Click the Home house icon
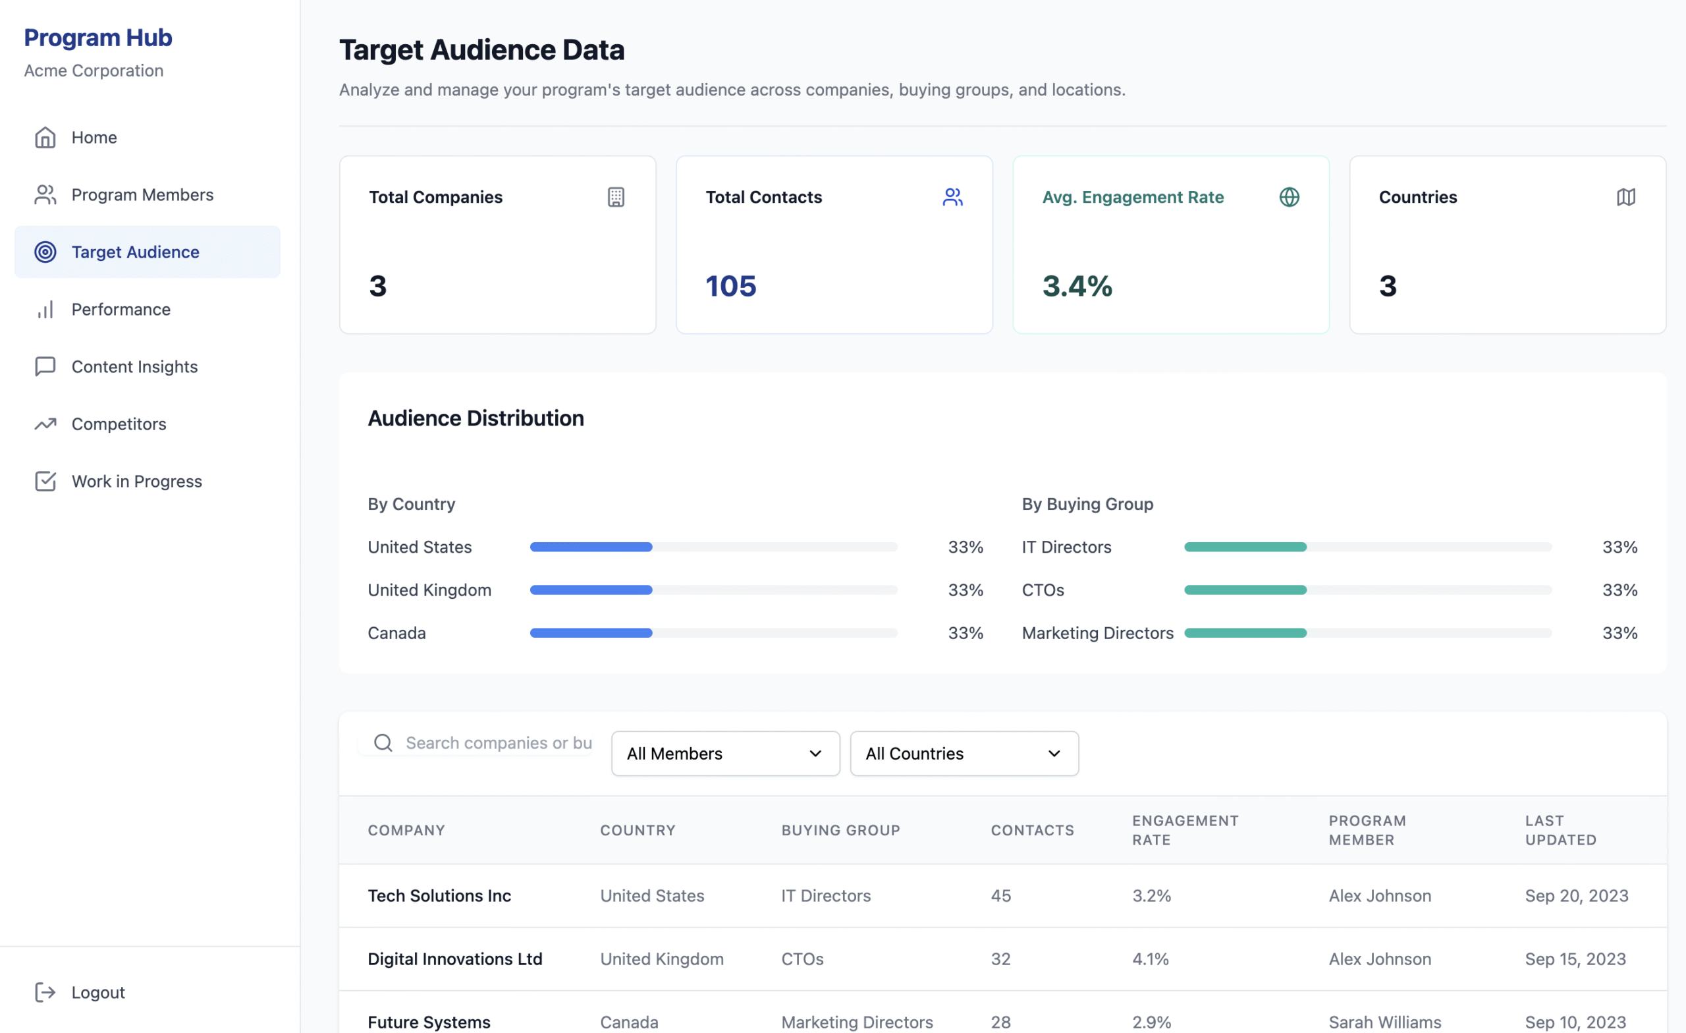 point(45,138)
